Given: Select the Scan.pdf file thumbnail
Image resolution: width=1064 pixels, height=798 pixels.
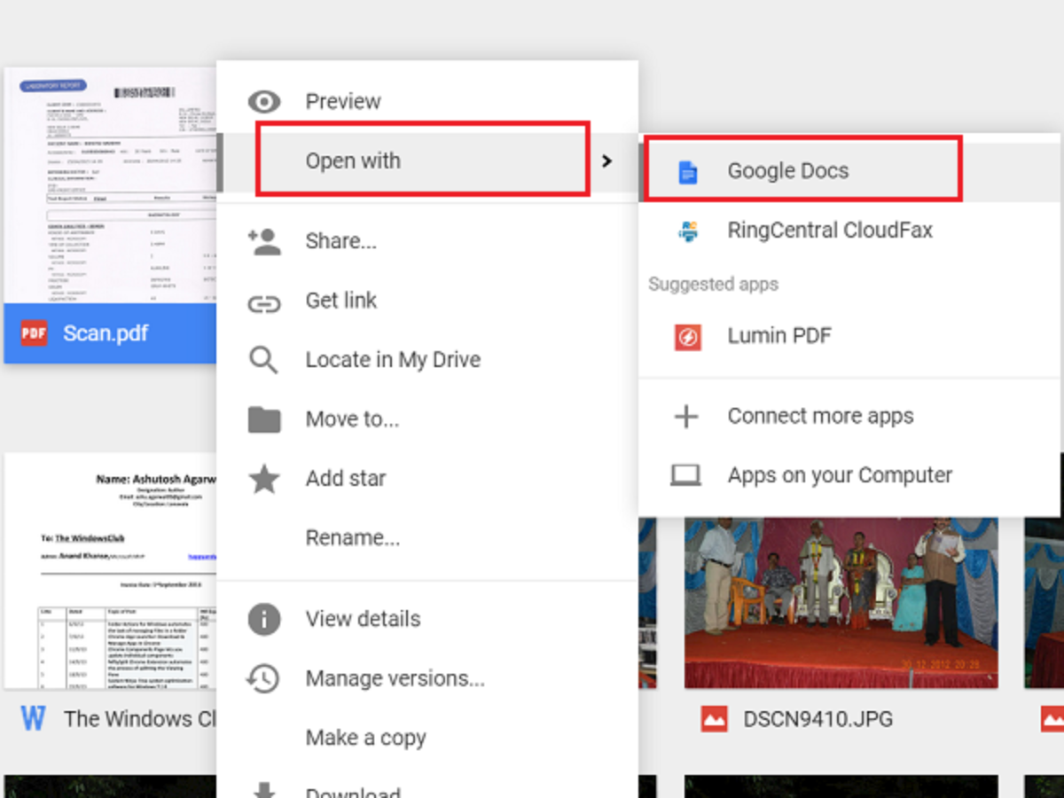Looking at the screenshot, I should click(x=111, y=186).
